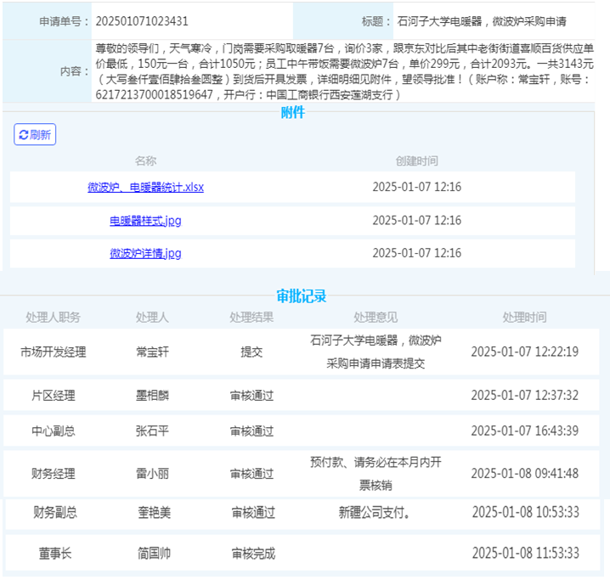This screenshot has height=580, width=610.
Task: Click 张石平 in the approval records
Action: coord(153,431)
